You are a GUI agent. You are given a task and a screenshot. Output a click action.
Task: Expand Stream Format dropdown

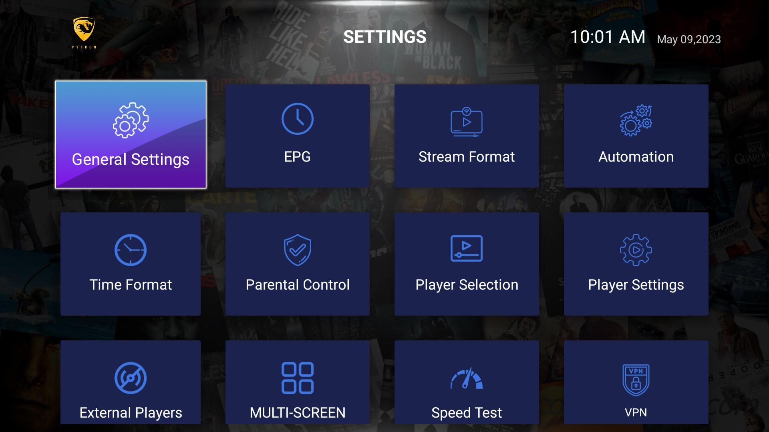coord(467,135)
